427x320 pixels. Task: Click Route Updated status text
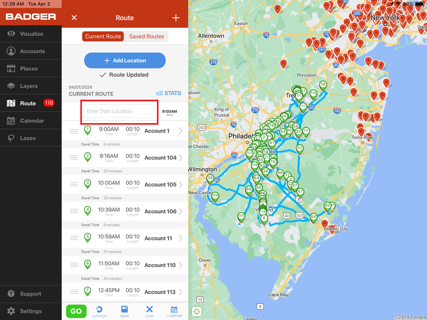pyautogui.click(x=125, y=75)
